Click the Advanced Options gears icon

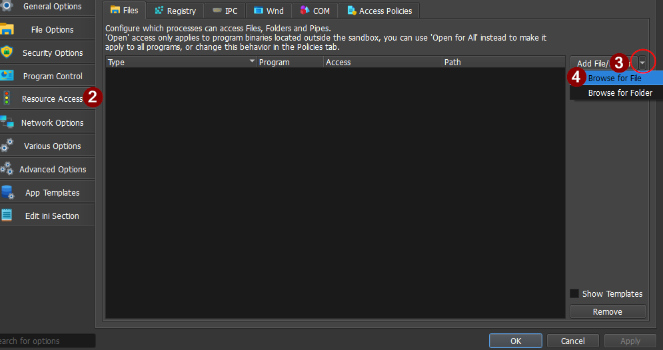coord(7,169)
